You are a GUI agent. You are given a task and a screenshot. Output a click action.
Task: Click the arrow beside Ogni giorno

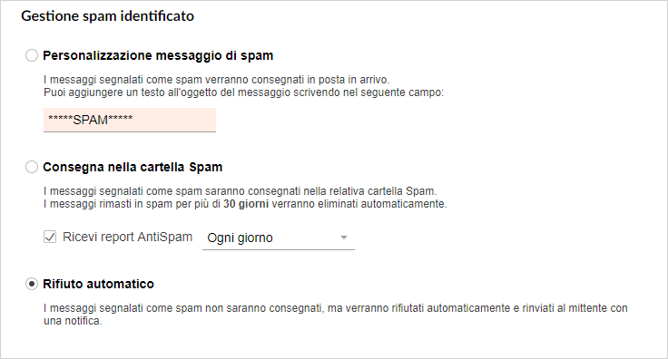tap(344, 238)
